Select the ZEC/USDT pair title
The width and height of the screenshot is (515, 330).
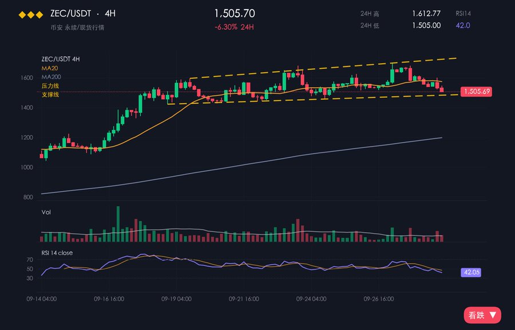pos(70,14)
